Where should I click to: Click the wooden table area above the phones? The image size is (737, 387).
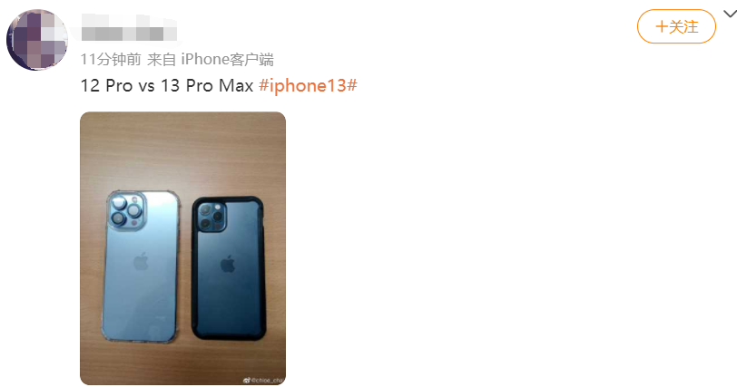pos(182,150)
